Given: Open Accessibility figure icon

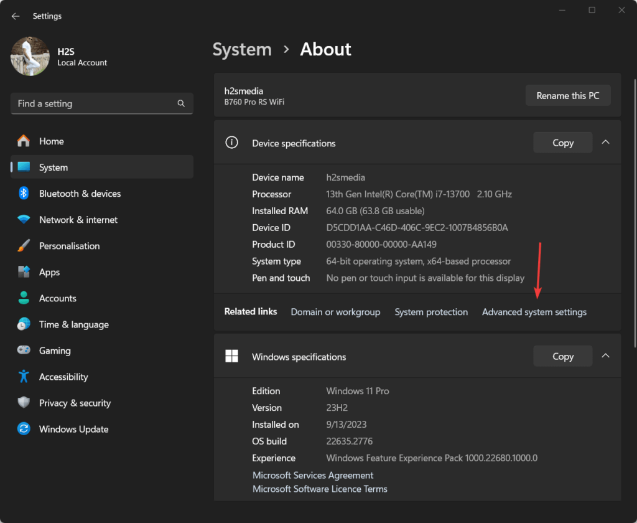Looking at the screenshot, I should tap(24, 377).
